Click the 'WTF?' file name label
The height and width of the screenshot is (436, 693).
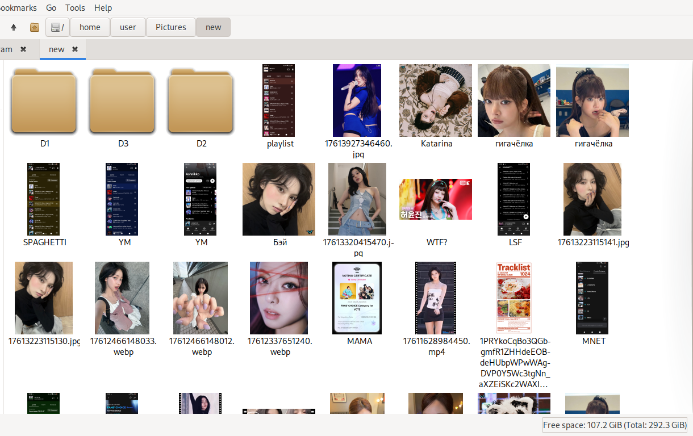437,242
